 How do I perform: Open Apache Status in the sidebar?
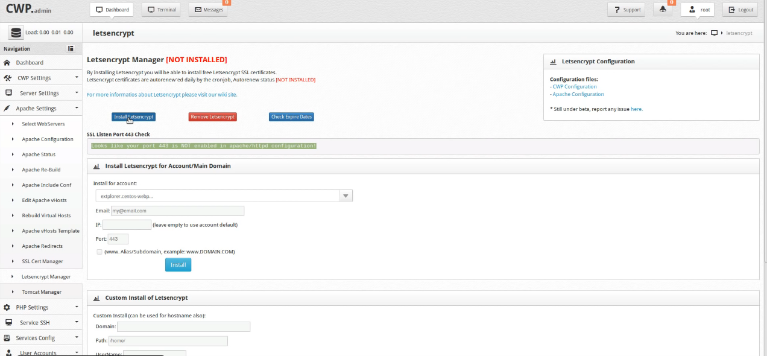pyautogui.click(x=39, y=154)
